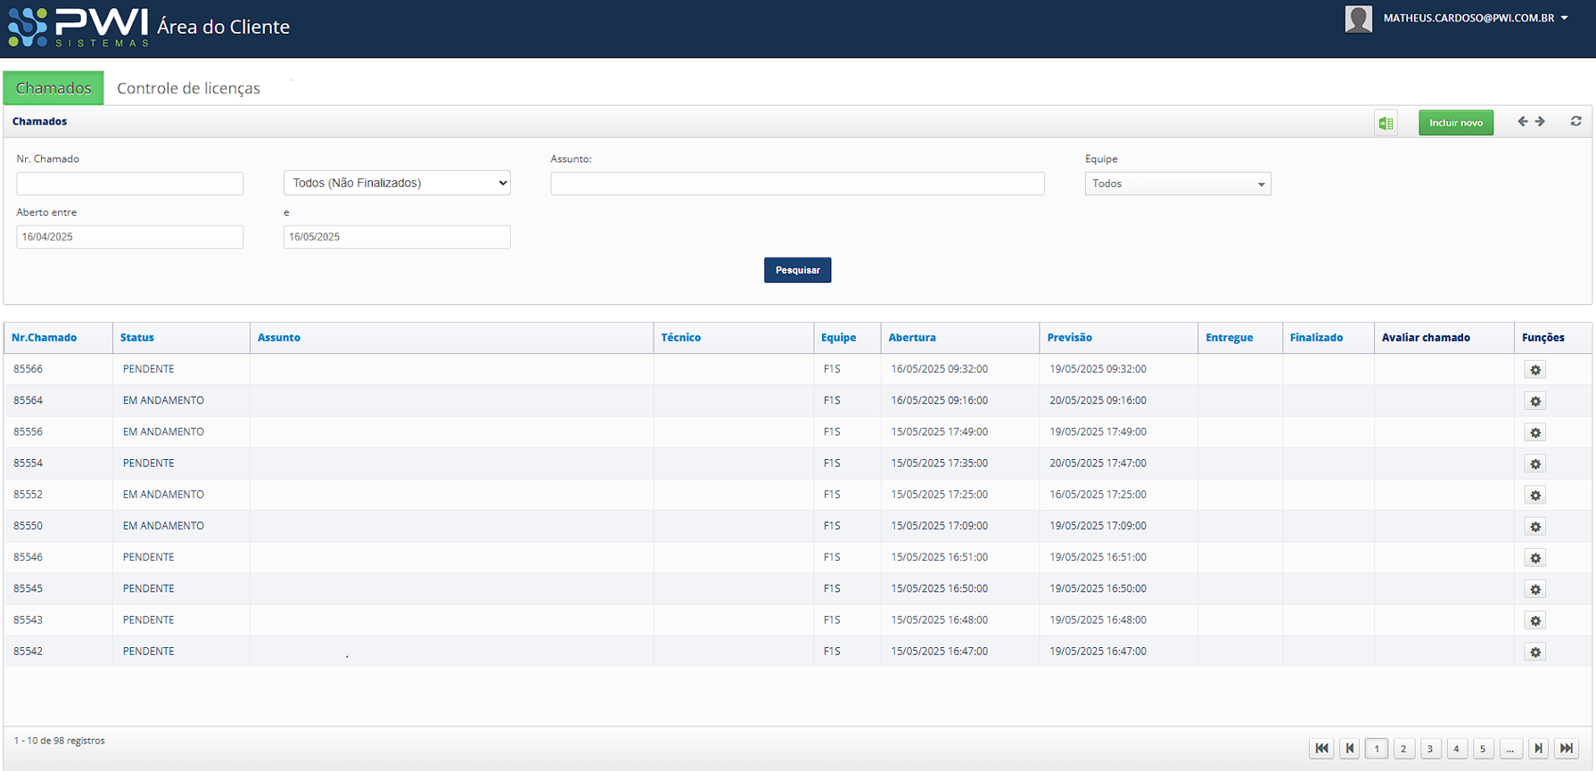
Task: Click the refresh icon in Chamados header
Action: coord(1575,121)
